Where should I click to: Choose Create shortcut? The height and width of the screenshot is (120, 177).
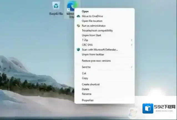(x=90, y=84)
